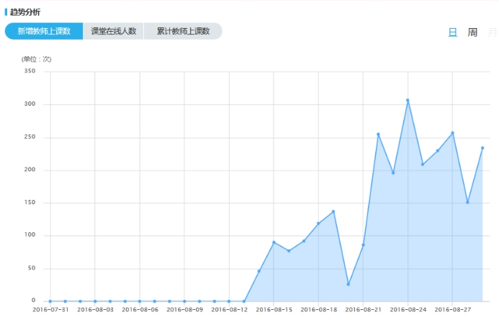This screenshot has height=320, width=499.
Task: Click the (单位：次) unit label
Action: 36,59
